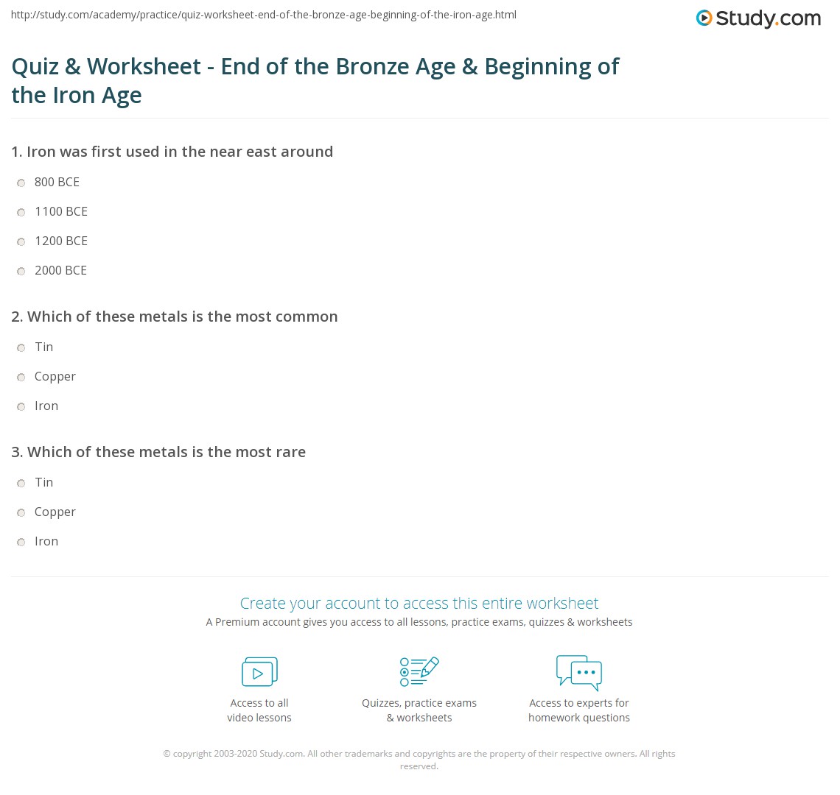Image resolution: width=840 pixels, height=795 pixels.
Task: Click the Study.com logo
Action: pos(758,18)
